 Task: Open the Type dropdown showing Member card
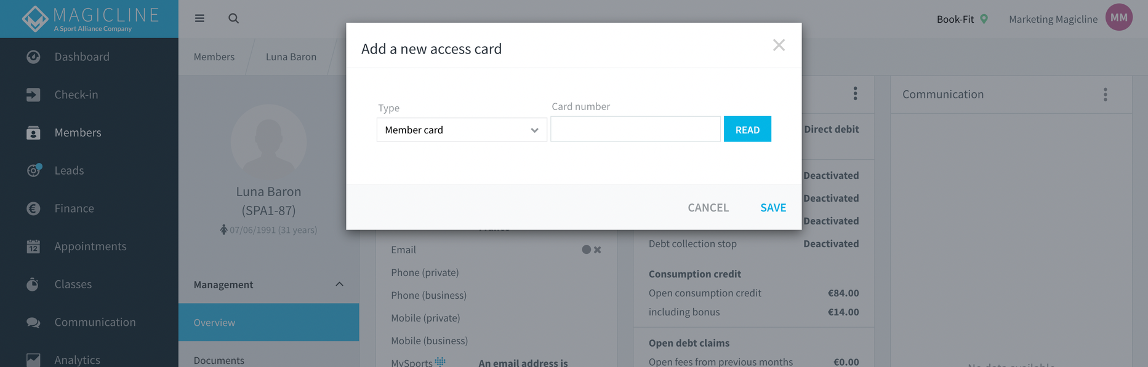[x=462, y=130]
